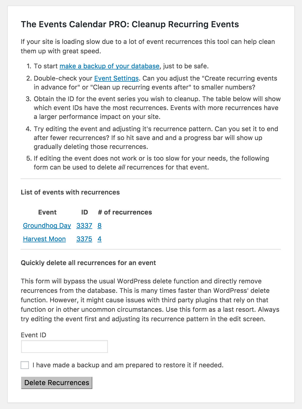Click event ID 3337 link
Viewport: 302px width, 409px height.
tap(84, 226)
